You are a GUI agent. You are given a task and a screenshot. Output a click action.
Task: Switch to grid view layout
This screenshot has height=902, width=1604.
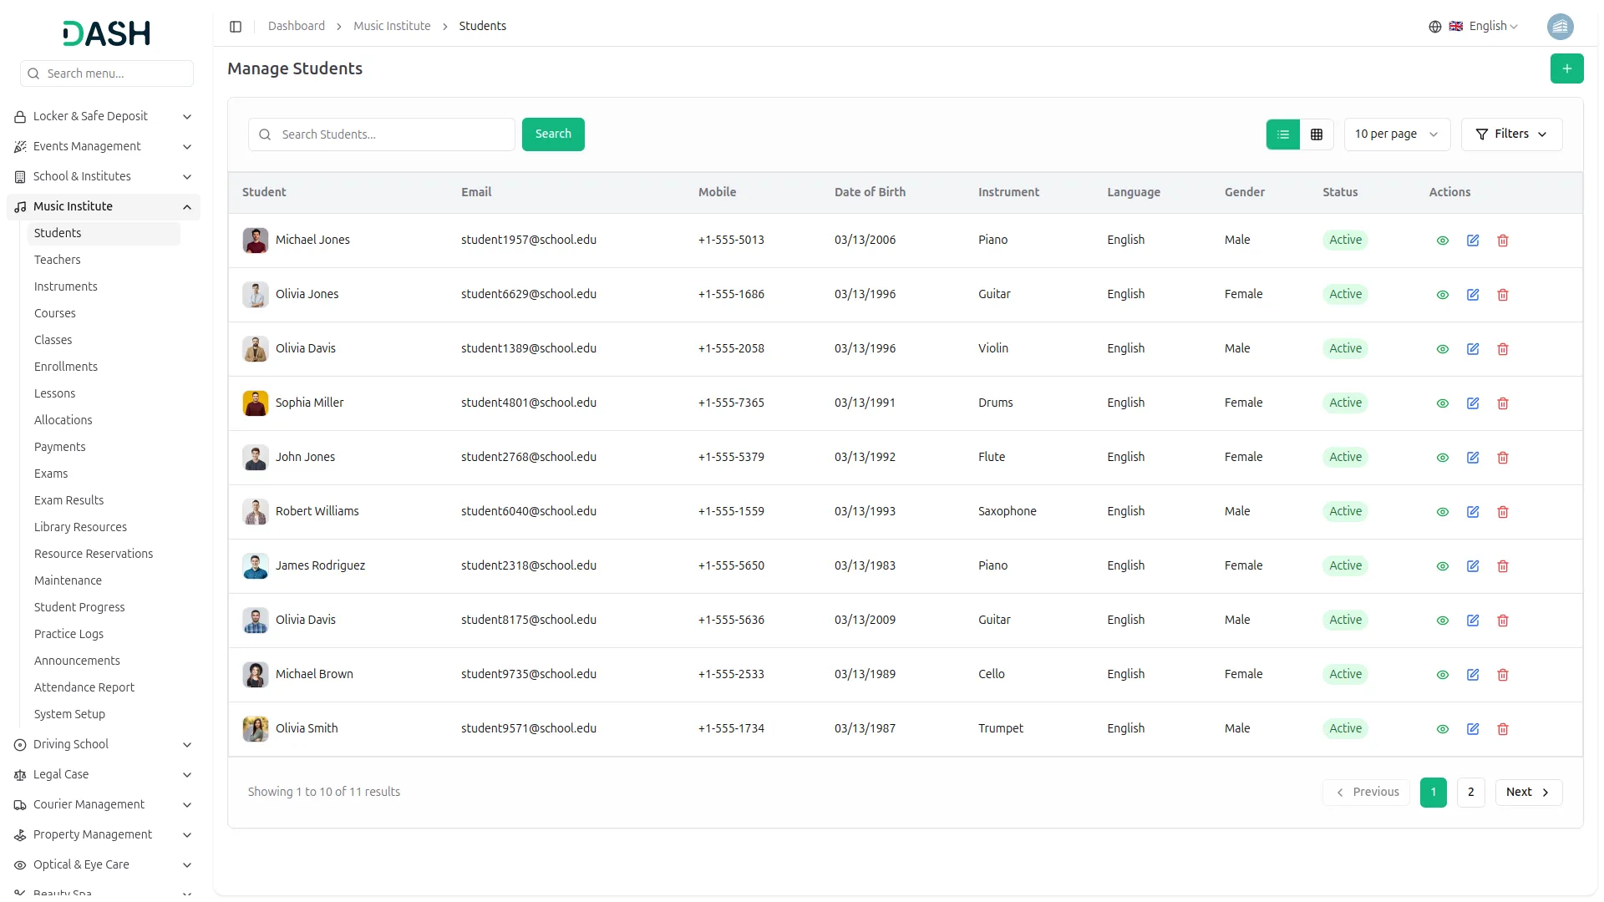[x=1316, y=134]
